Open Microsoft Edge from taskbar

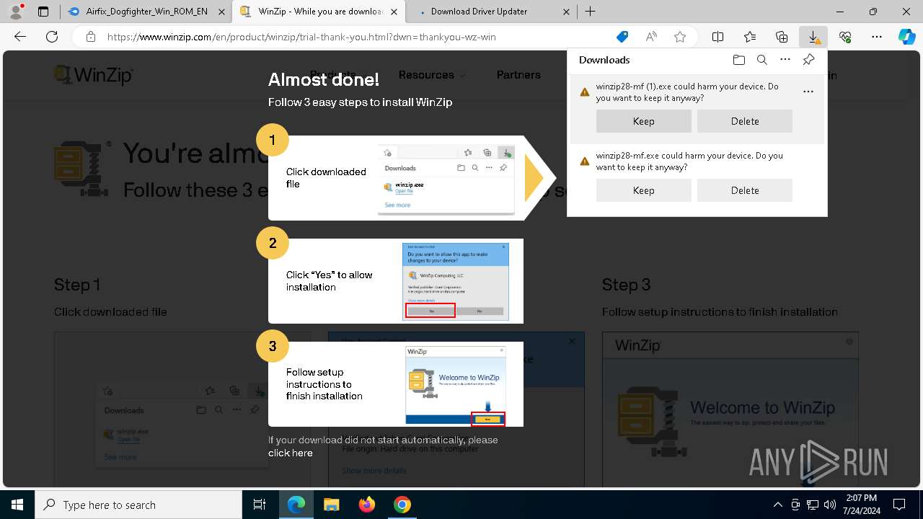pos(296,505)
